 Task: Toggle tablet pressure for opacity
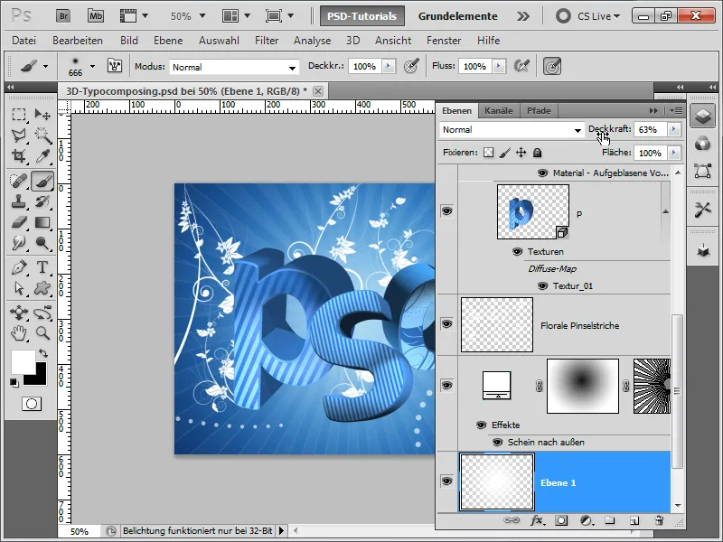(411, 66)
